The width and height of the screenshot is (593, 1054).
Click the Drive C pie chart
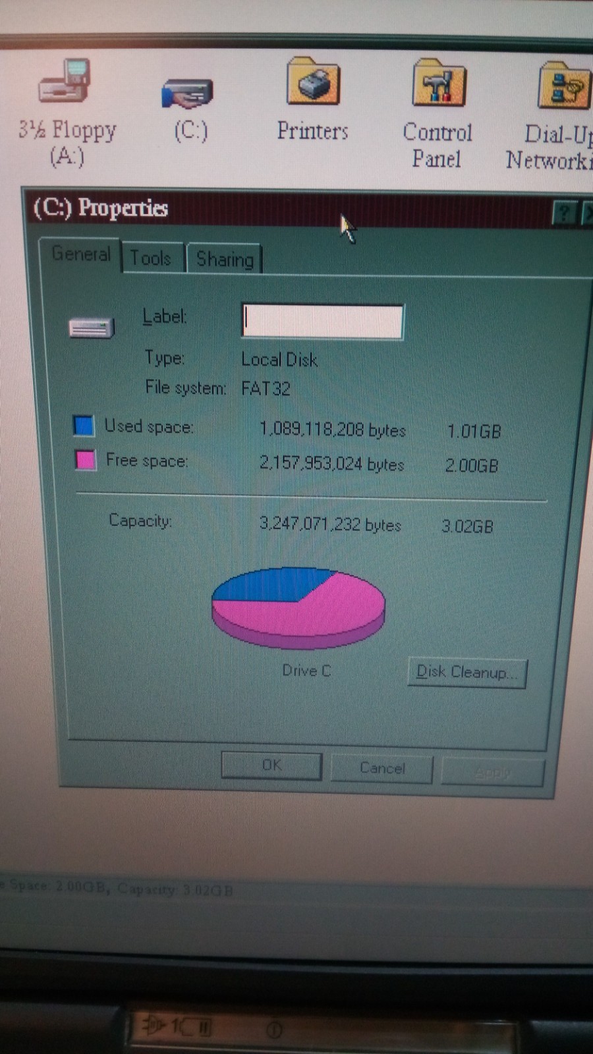click(x=298, y=609)
